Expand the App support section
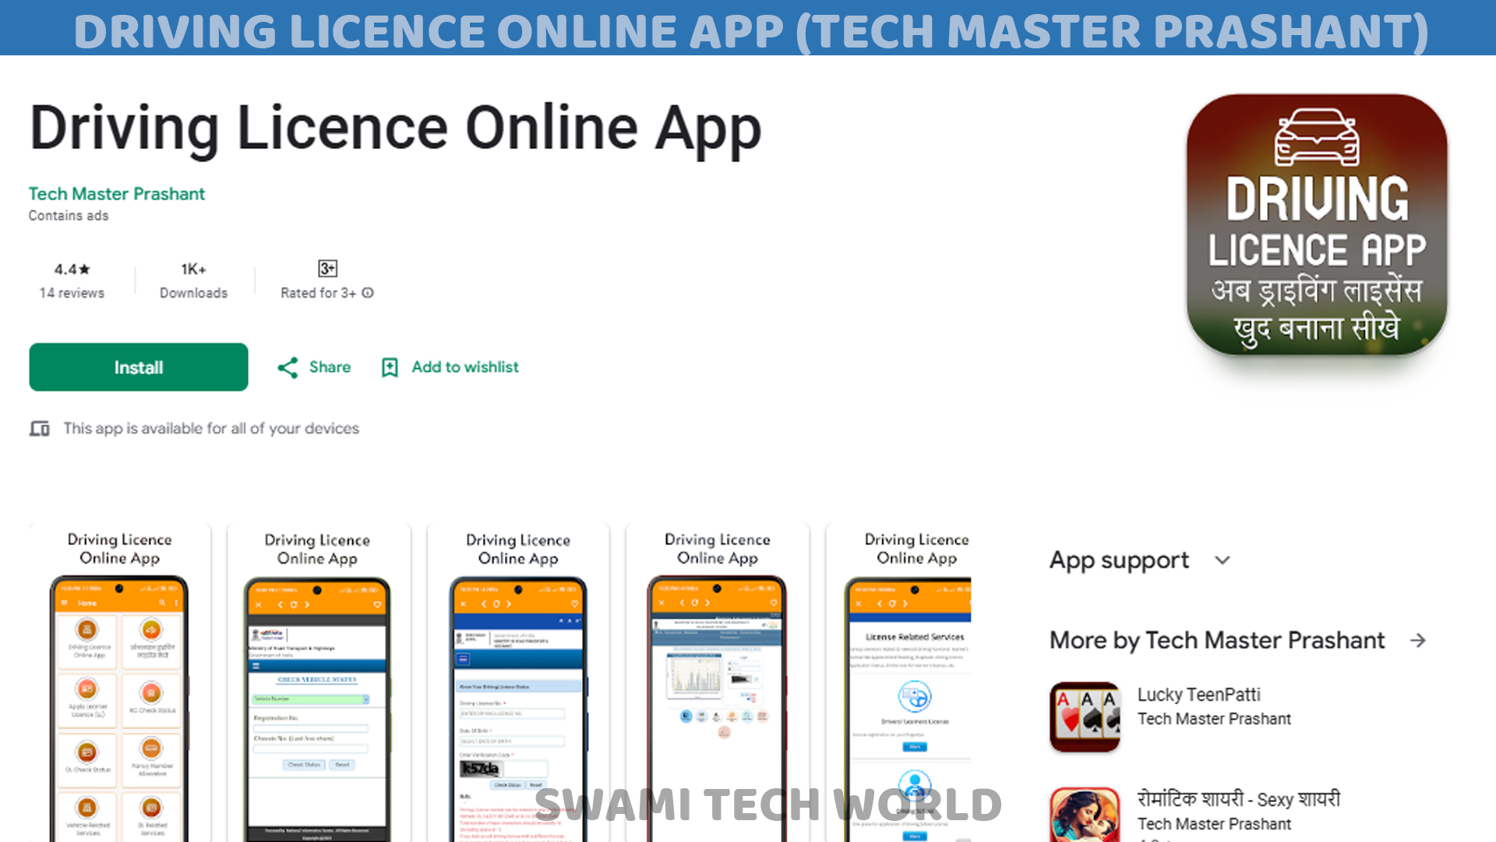 click(1223, 559)
